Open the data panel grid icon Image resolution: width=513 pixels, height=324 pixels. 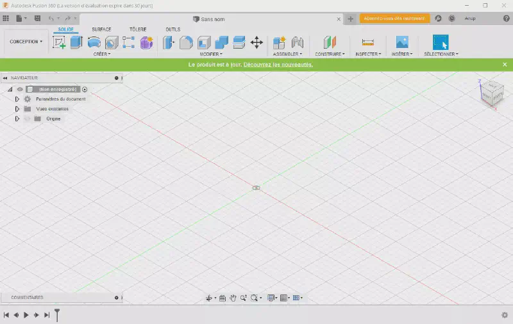6,19
